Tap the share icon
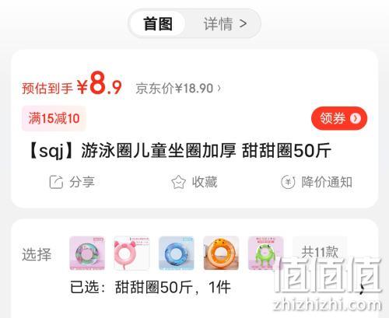This screenshot has height=318, width=389. pyautogui.click(x=56, y=182)
